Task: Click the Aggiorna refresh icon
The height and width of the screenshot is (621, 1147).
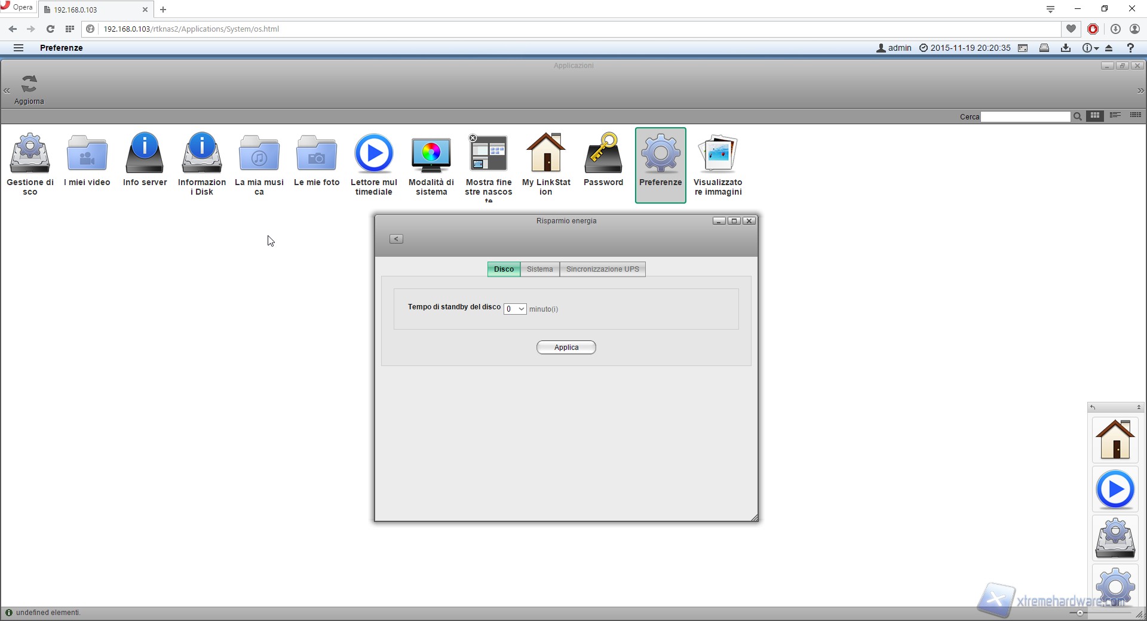Action: tap(29, 85)
